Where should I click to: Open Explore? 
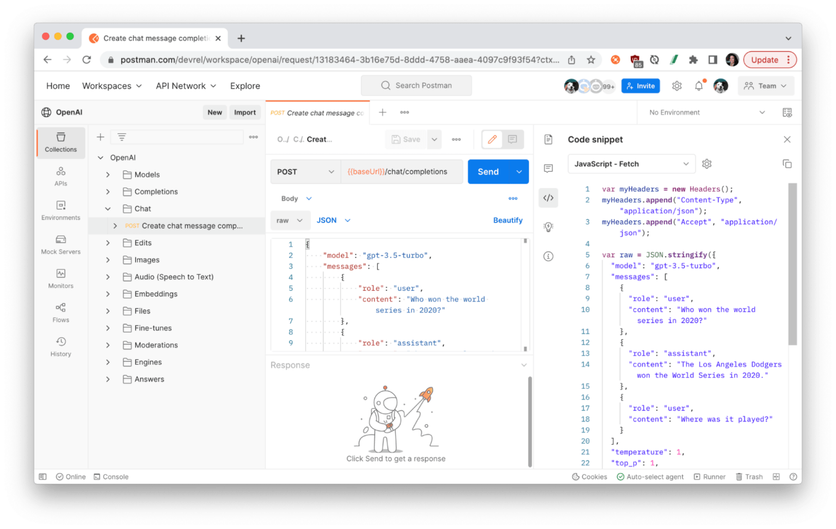[245, 86]
